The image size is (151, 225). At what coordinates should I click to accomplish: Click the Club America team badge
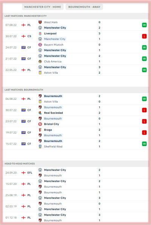[40, 61]
